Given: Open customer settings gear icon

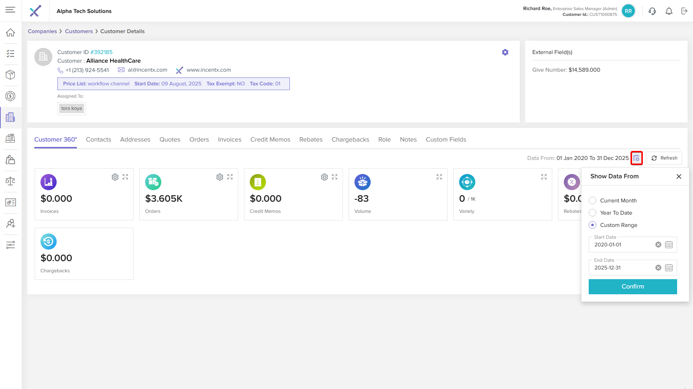Looking at the screenshot, I should (x=505, y=52).
